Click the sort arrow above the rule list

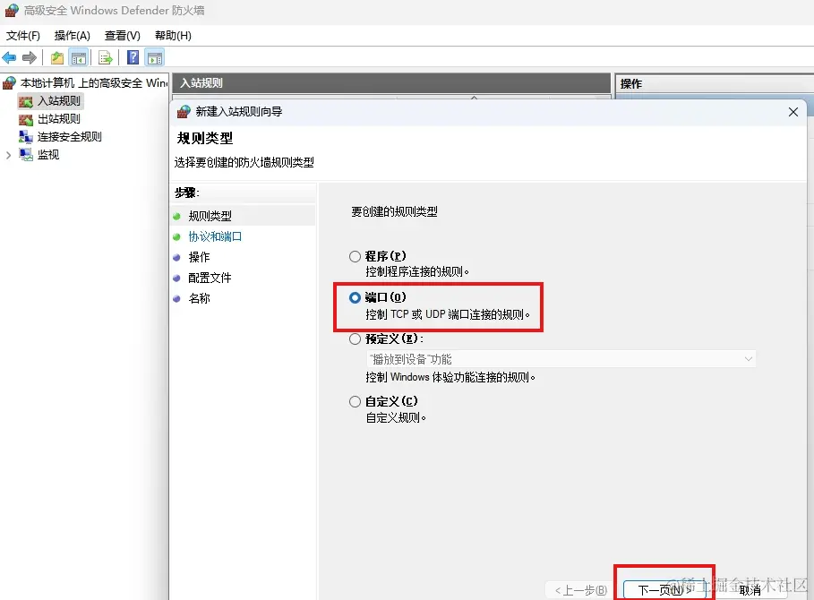coord(474,97)
